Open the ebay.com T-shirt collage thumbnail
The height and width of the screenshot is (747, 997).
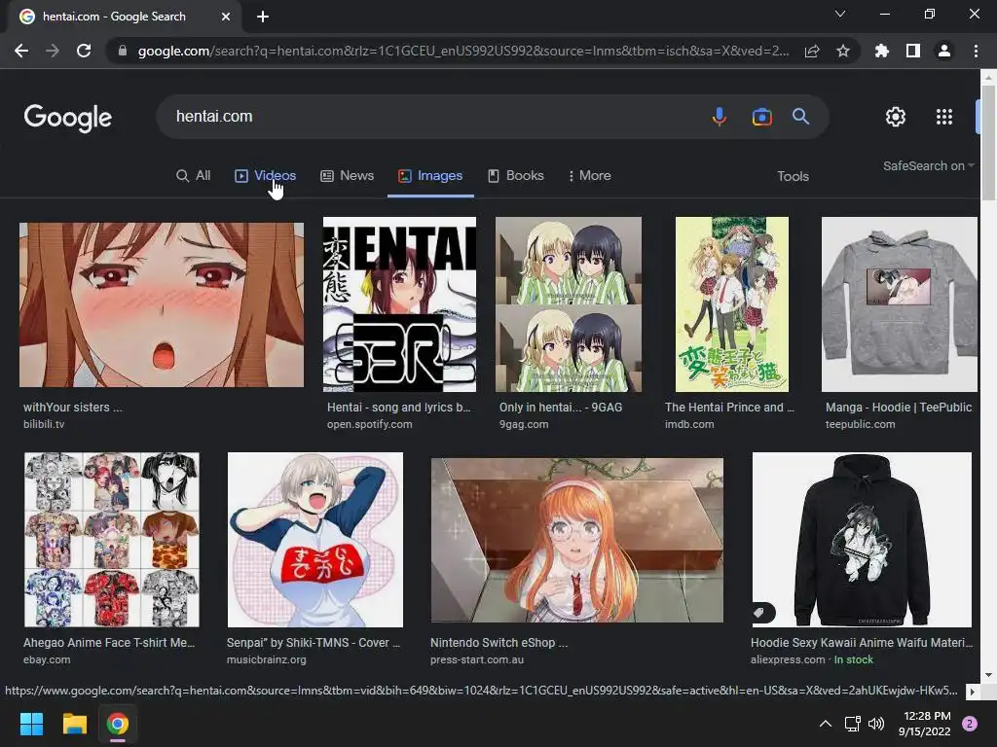(x=112, y=540)
